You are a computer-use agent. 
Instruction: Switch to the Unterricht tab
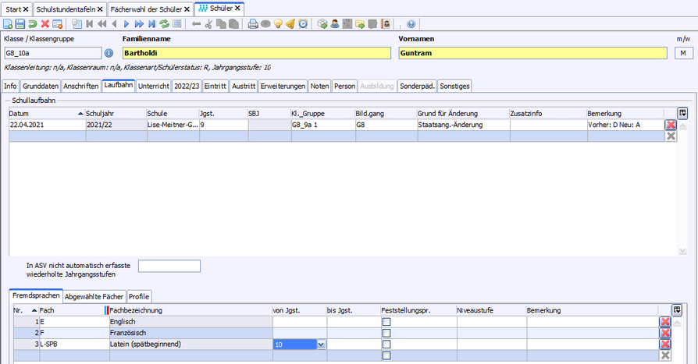[153, 87]
